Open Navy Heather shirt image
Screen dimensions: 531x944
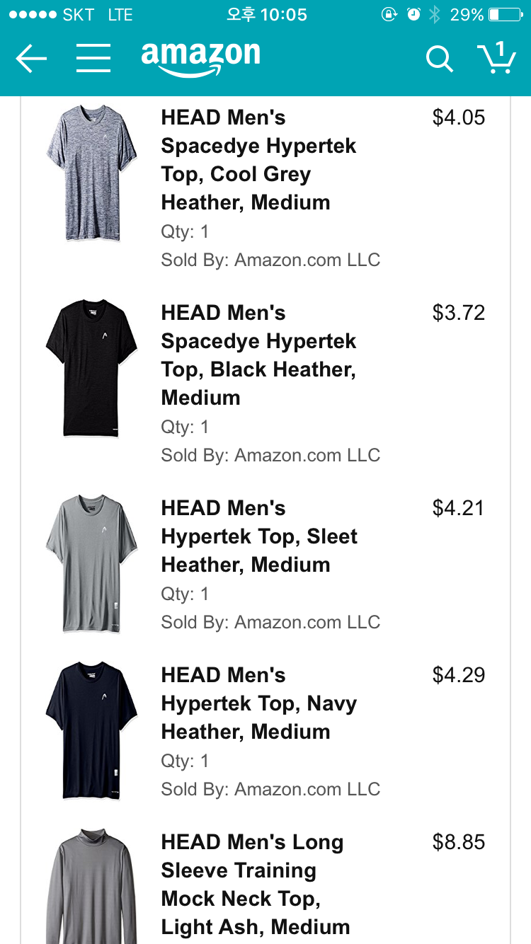(x=91, y=730)
